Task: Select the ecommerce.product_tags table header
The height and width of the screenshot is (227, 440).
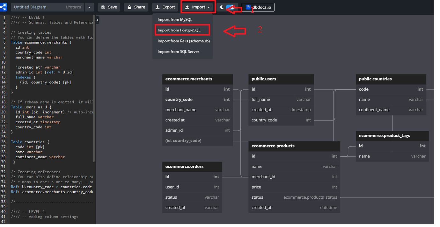Action: pos(392,136)
